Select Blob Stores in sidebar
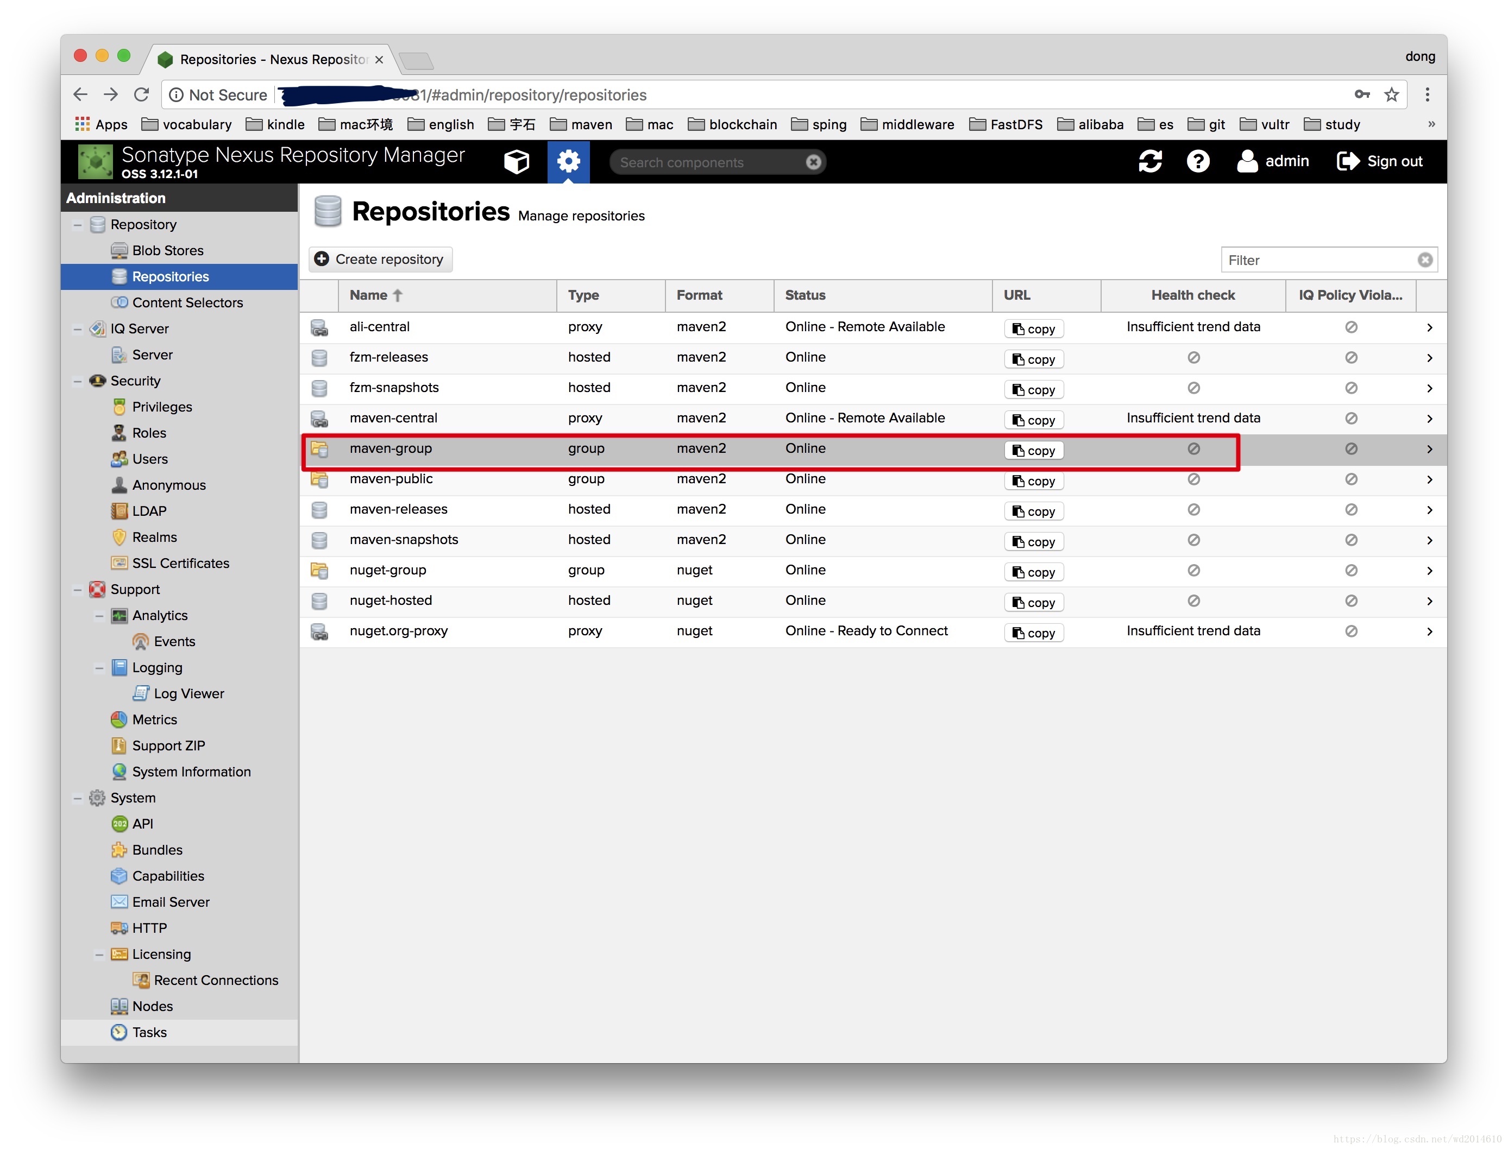The height and width of the screenshot is (1150, 1508). click(168, 250)
